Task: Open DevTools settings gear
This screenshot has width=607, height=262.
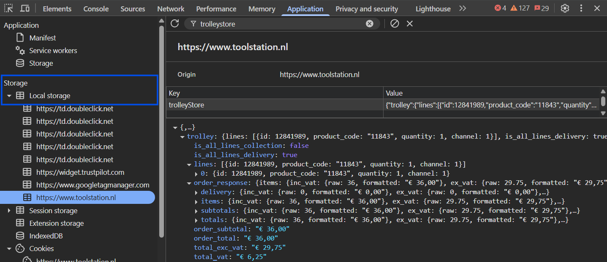Action: [565, 8]
